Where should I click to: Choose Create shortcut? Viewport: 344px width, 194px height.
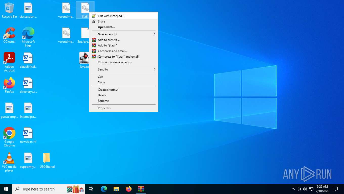124,90
